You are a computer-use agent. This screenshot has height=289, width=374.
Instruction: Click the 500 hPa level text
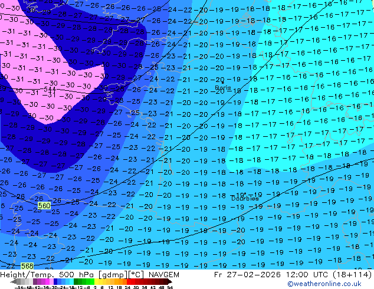point(78,275)
